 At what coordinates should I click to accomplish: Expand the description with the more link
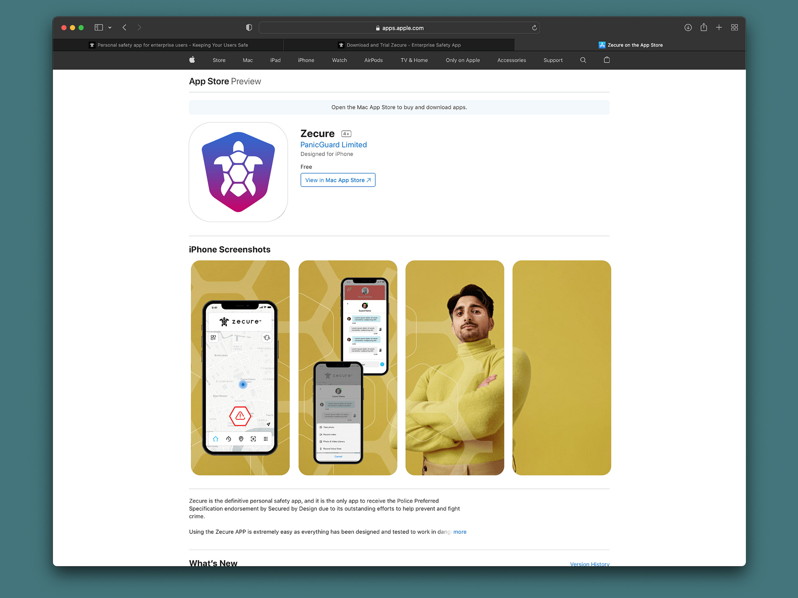click(460, 532)
